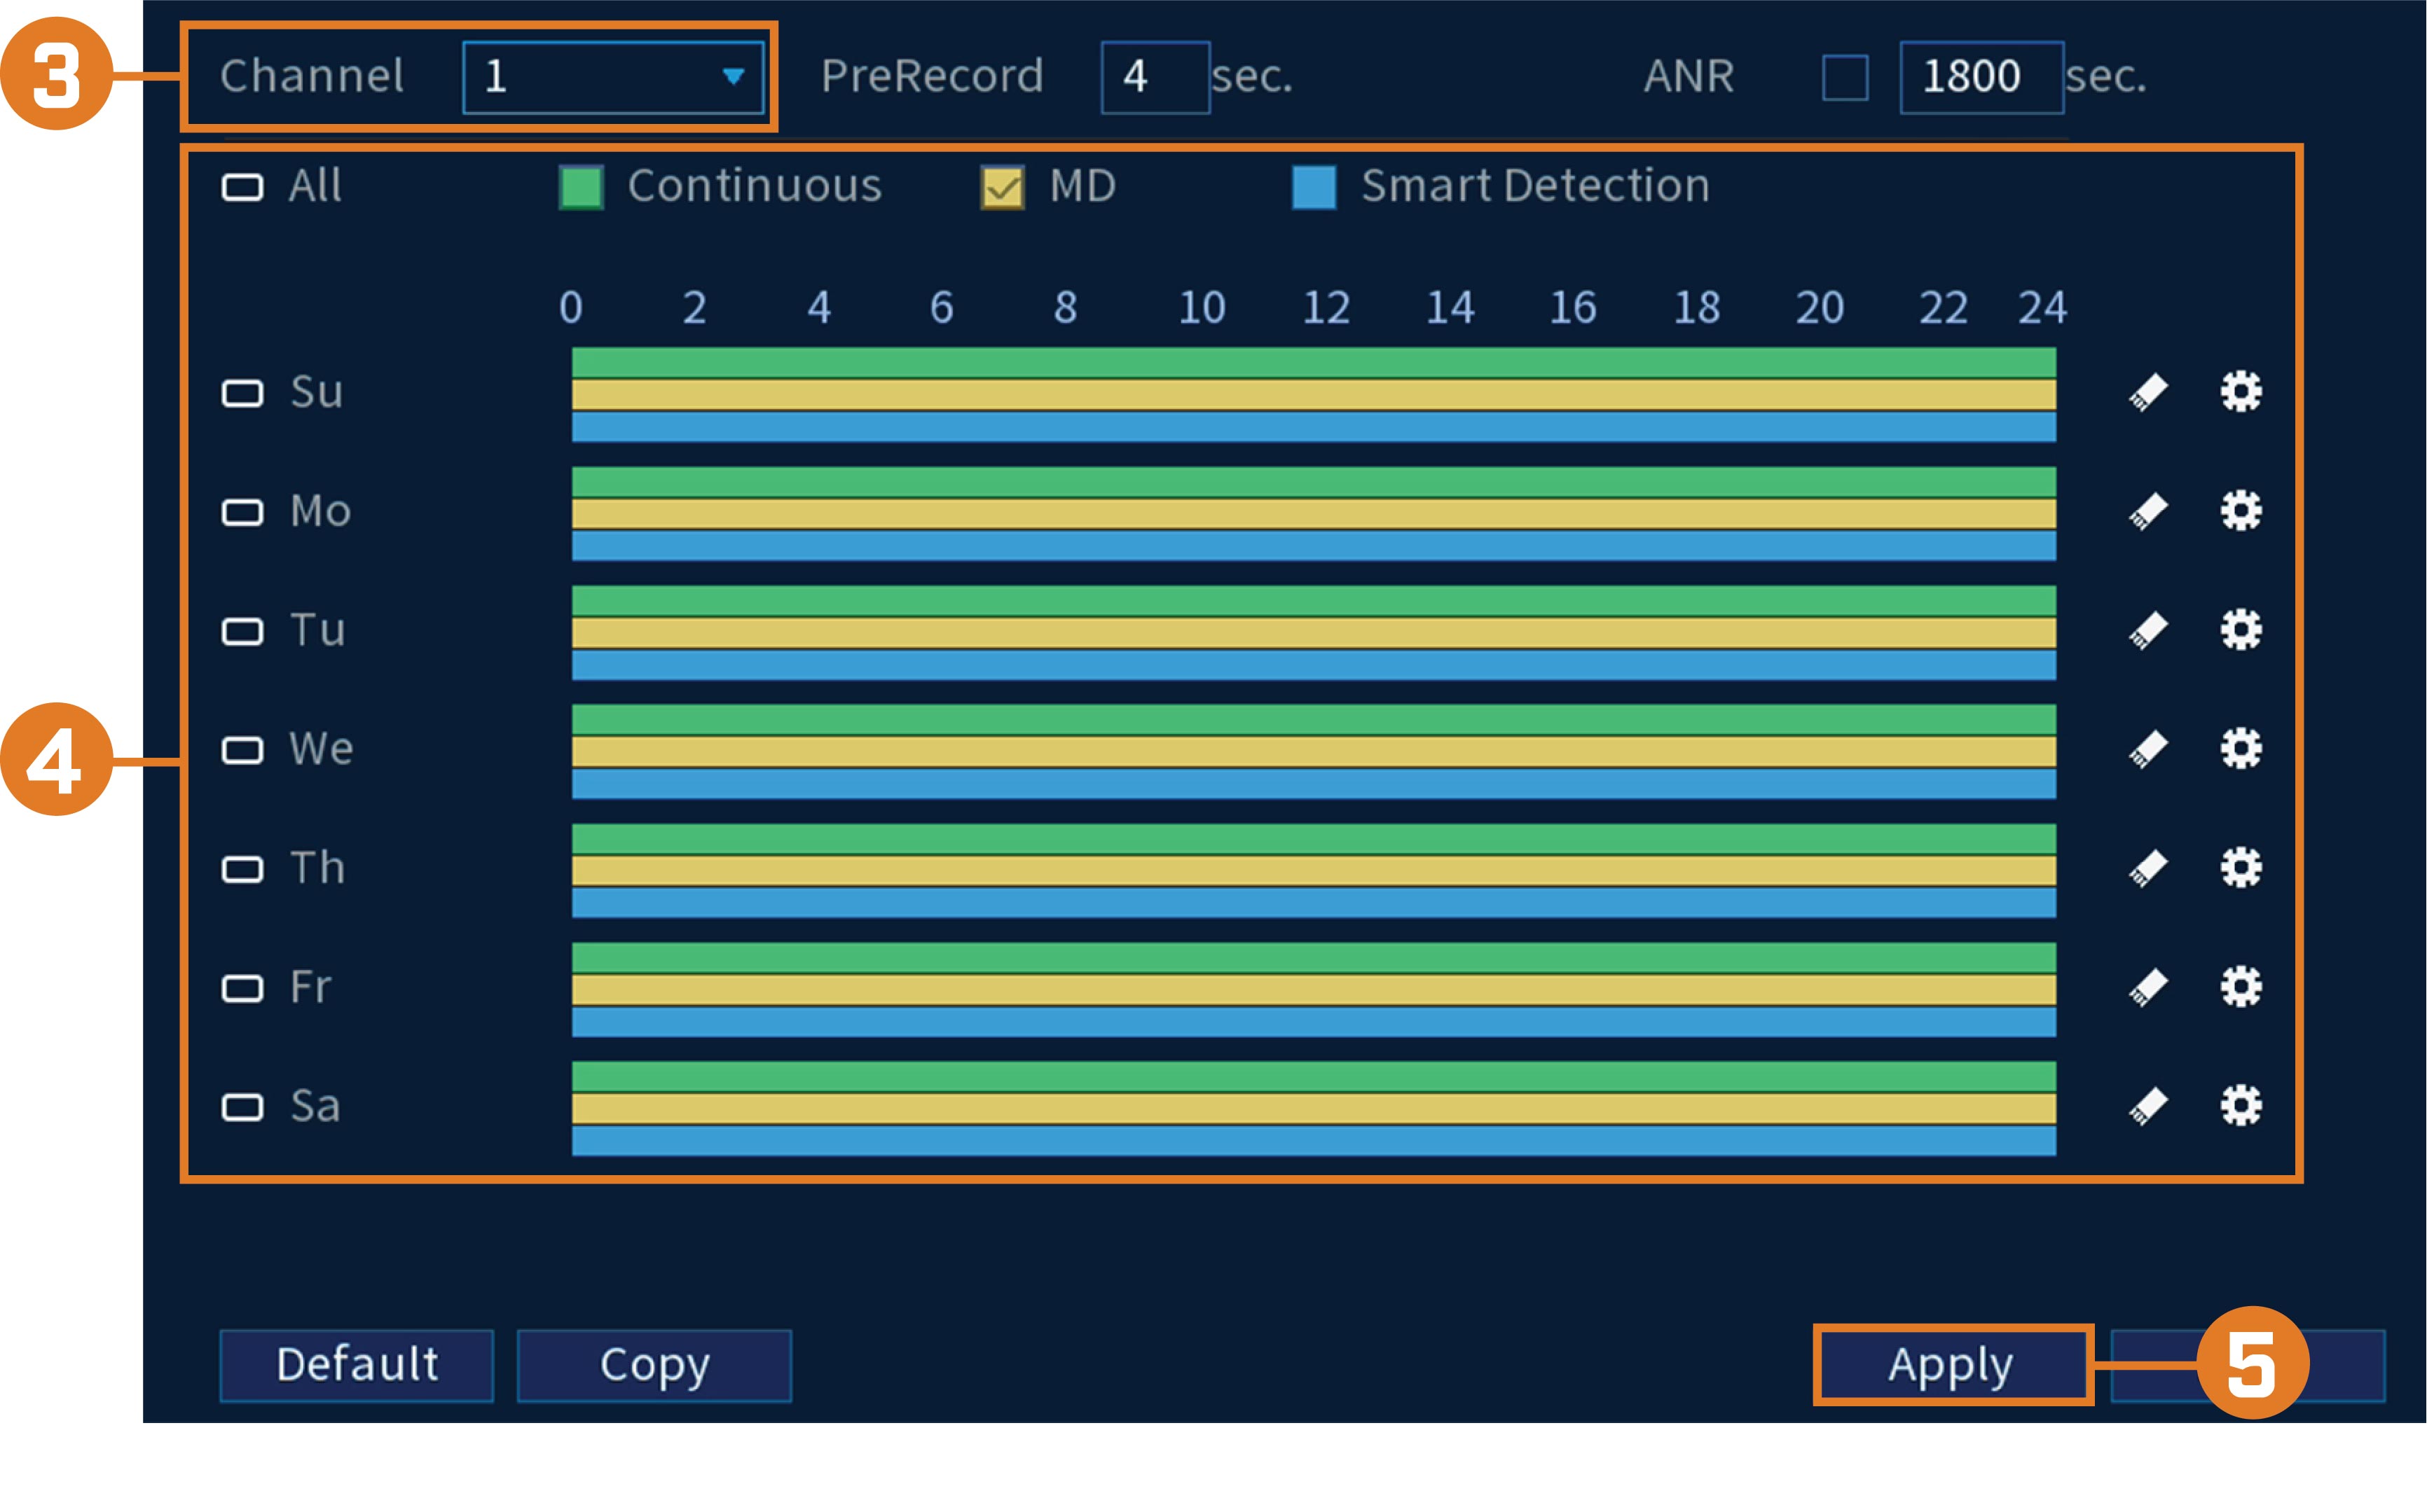Toggle the Su day checkbox
This screenshot has width=2427, height=1512.
(x=242, y=393)
